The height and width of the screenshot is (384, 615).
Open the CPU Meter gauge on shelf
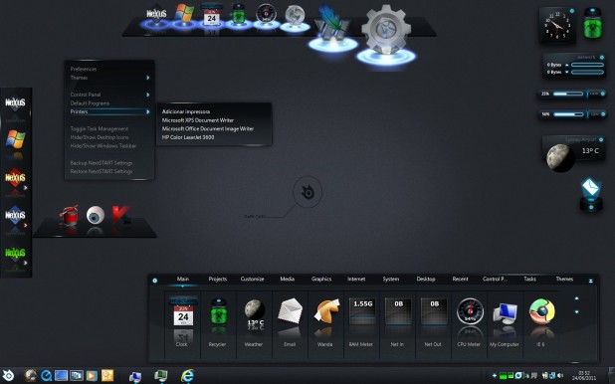coord(470,311)
